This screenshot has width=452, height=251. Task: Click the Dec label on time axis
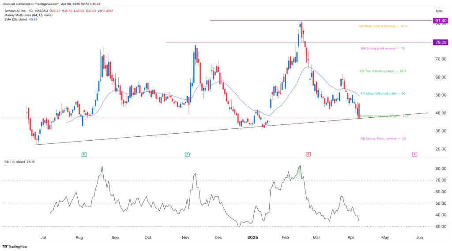(x=218, y=237)
